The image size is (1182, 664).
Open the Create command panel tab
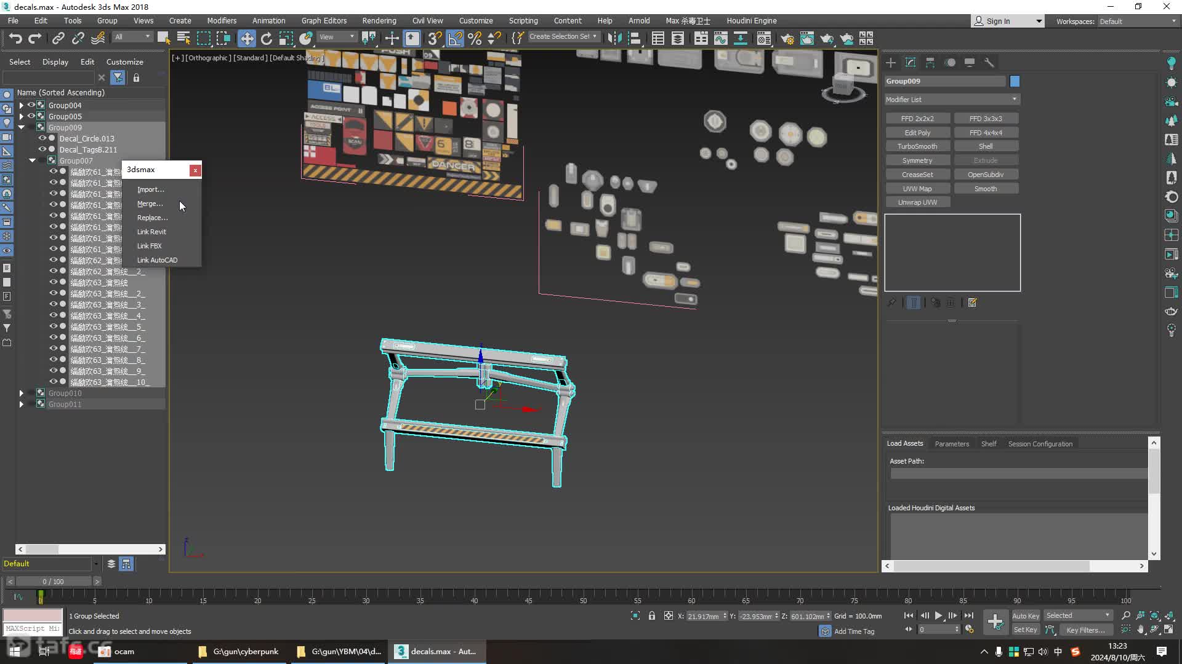coord(891,63)
